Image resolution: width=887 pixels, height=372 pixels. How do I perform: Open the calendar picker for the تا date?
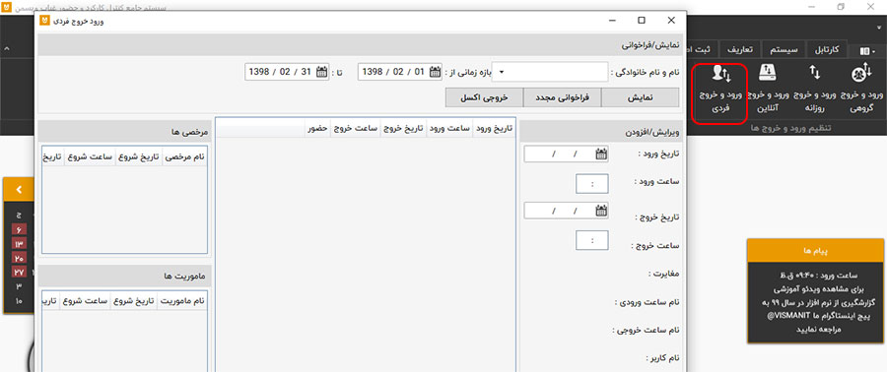tap(321, 72)
